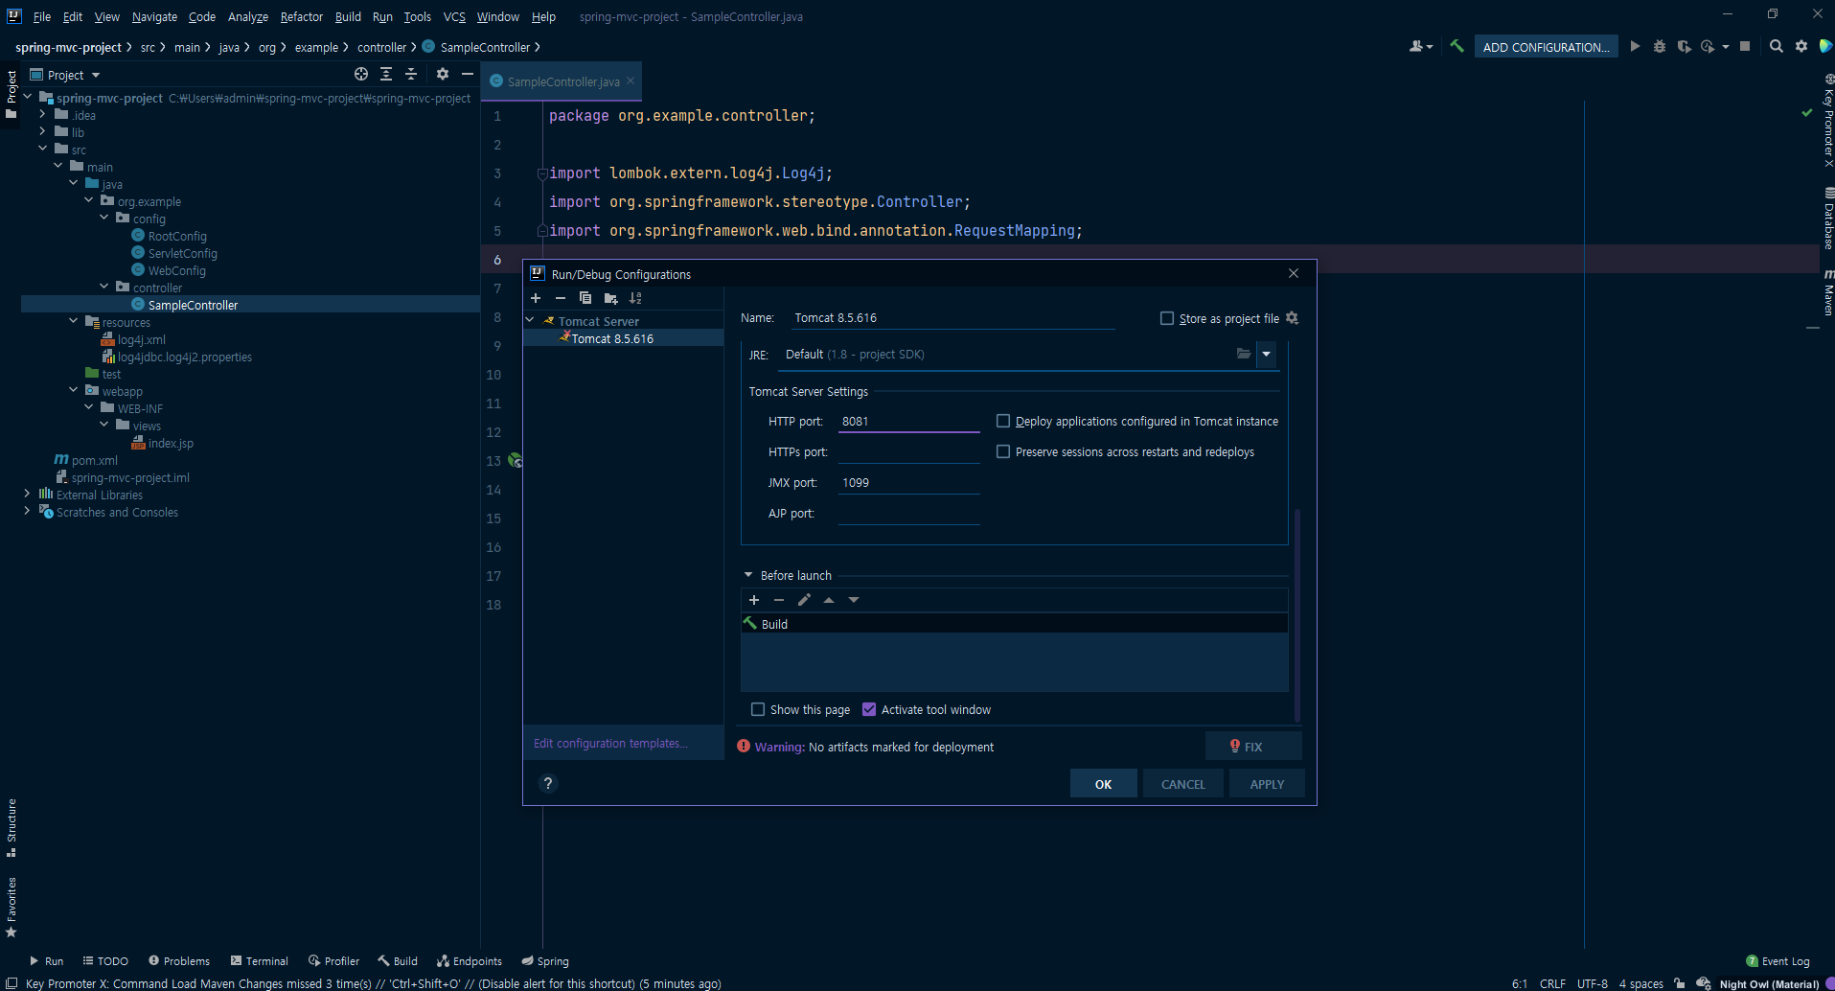Click the dialog's vertical scrollbar
The image size is (1835, 991).
pos(1297,613)
